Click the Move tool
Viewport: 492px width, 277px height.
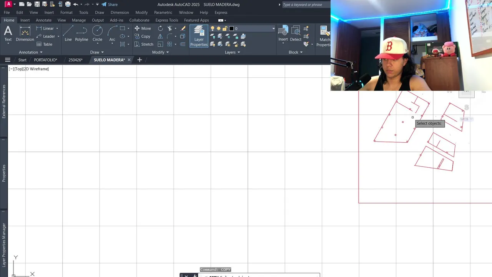click(x=143, y=28)
